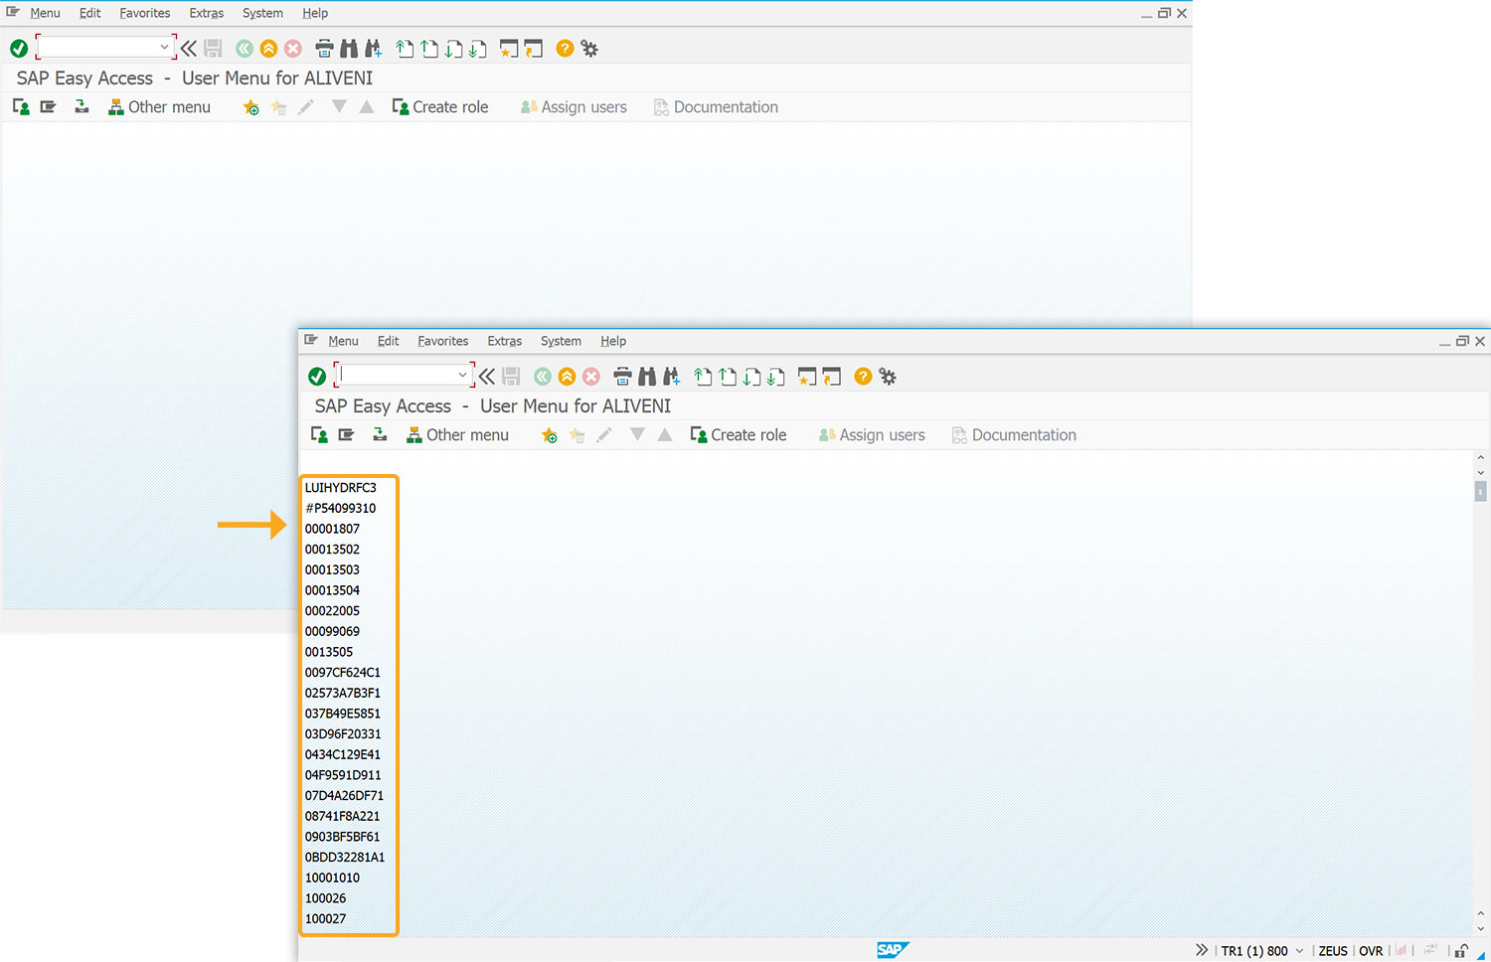Expand status bar with double-chevron arrow
Viewport: 1491px width, 962px height.
click(x=1202, y=950)
